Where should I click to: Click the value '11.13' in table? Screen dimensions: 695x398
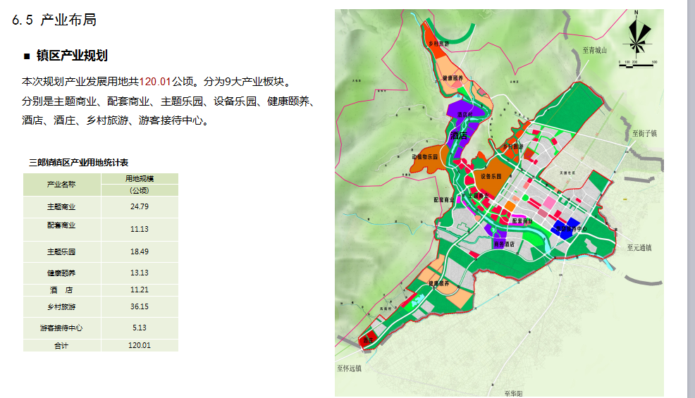tap(140, 229)
